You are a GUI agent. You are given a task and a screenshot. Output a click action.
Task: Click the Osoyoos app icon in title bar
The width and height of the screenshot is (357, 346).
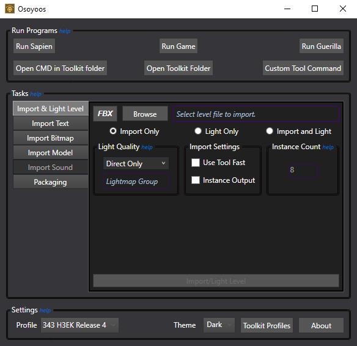pos(10,9)
